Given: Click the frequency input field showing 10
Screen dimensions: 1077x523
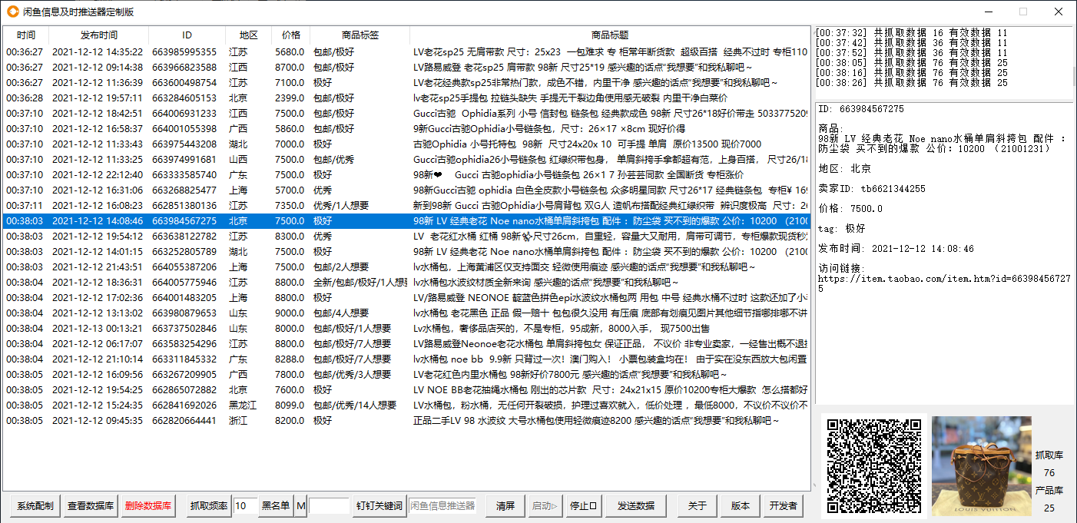Looking at the screenshot, I should 246,506.
